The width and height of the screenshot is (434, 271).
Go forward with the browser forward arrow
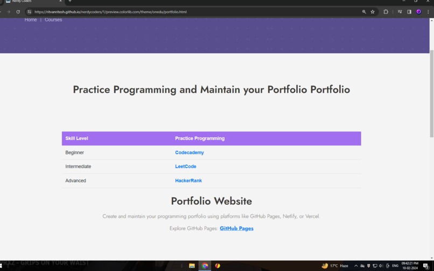click(x=9, y=12)
